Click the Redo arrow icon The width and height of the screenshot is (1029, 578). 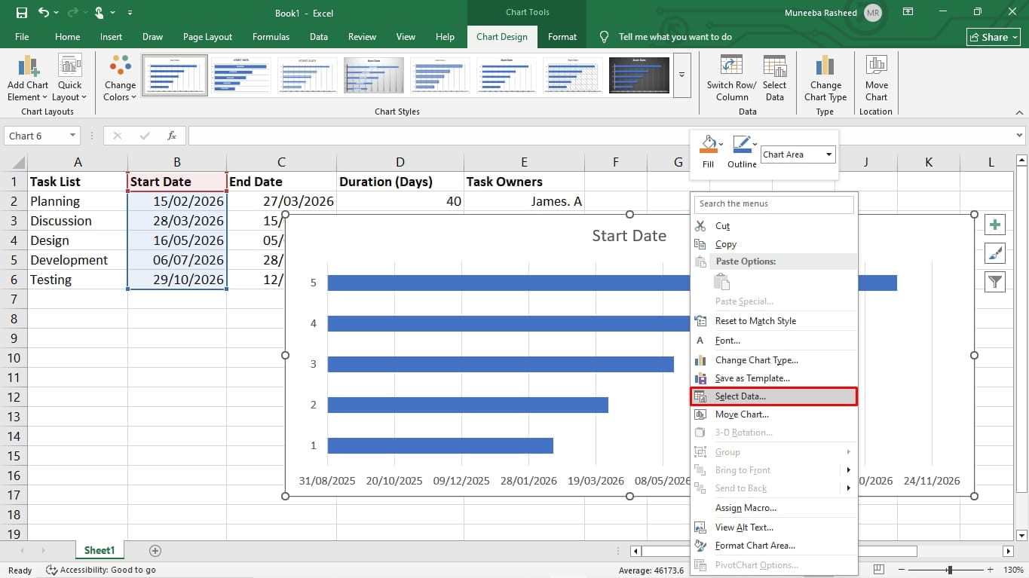(73, 13)
